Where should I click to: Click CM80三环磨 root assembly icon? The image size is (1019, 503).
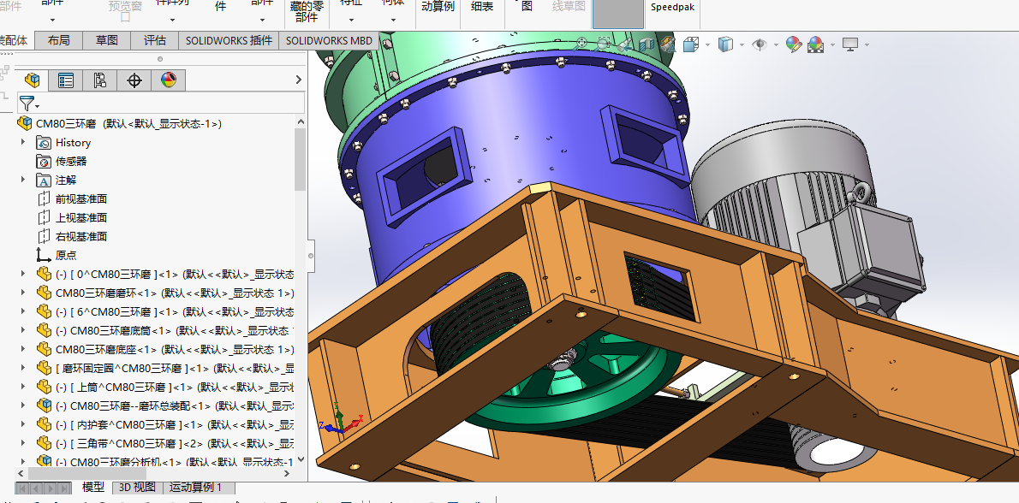pyautogui.click(x=25, y=123)
